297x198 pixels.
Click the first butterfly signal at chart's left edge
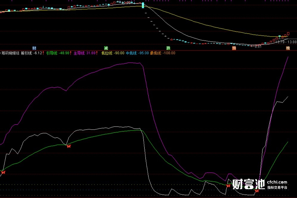coord(3,172)
